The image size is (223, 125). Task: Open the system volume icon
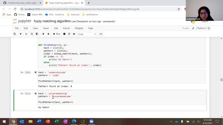pos(199,122)
